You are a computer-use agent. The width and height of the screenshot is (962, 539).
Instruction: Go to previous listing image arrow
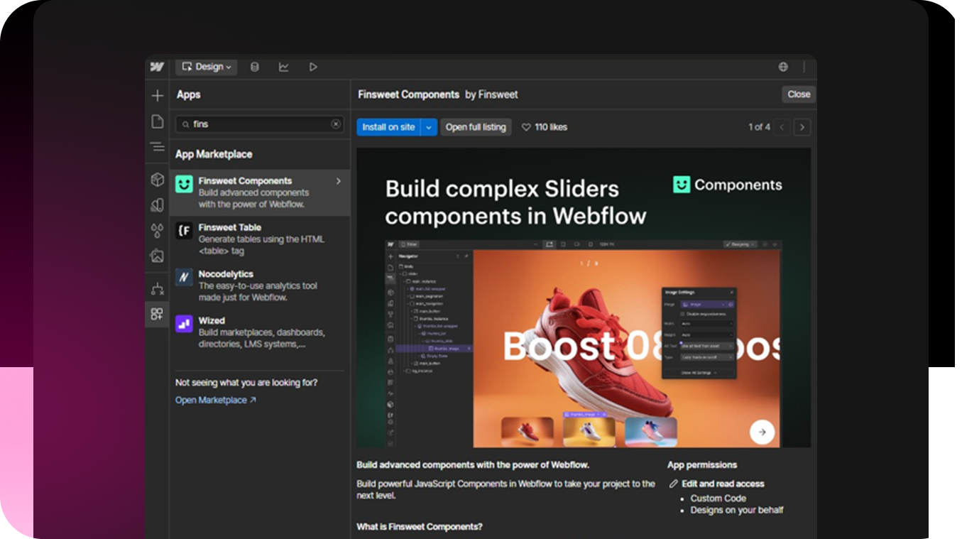(782, 127)
